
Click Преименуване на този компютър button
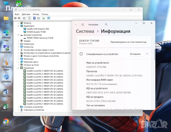pos(128,42)
